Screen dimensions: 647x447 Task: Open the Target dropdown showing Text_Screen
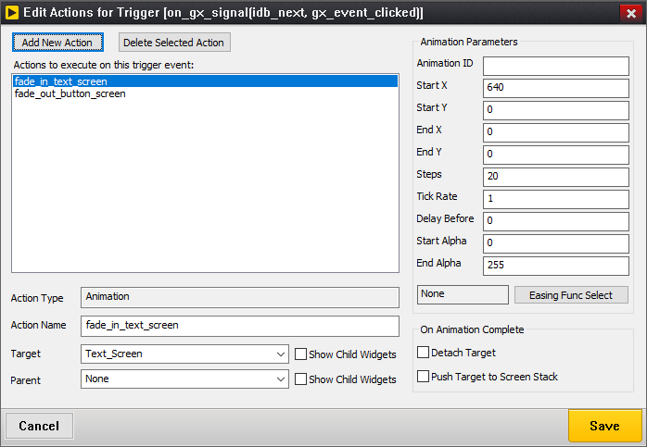(x=184, y=354)
